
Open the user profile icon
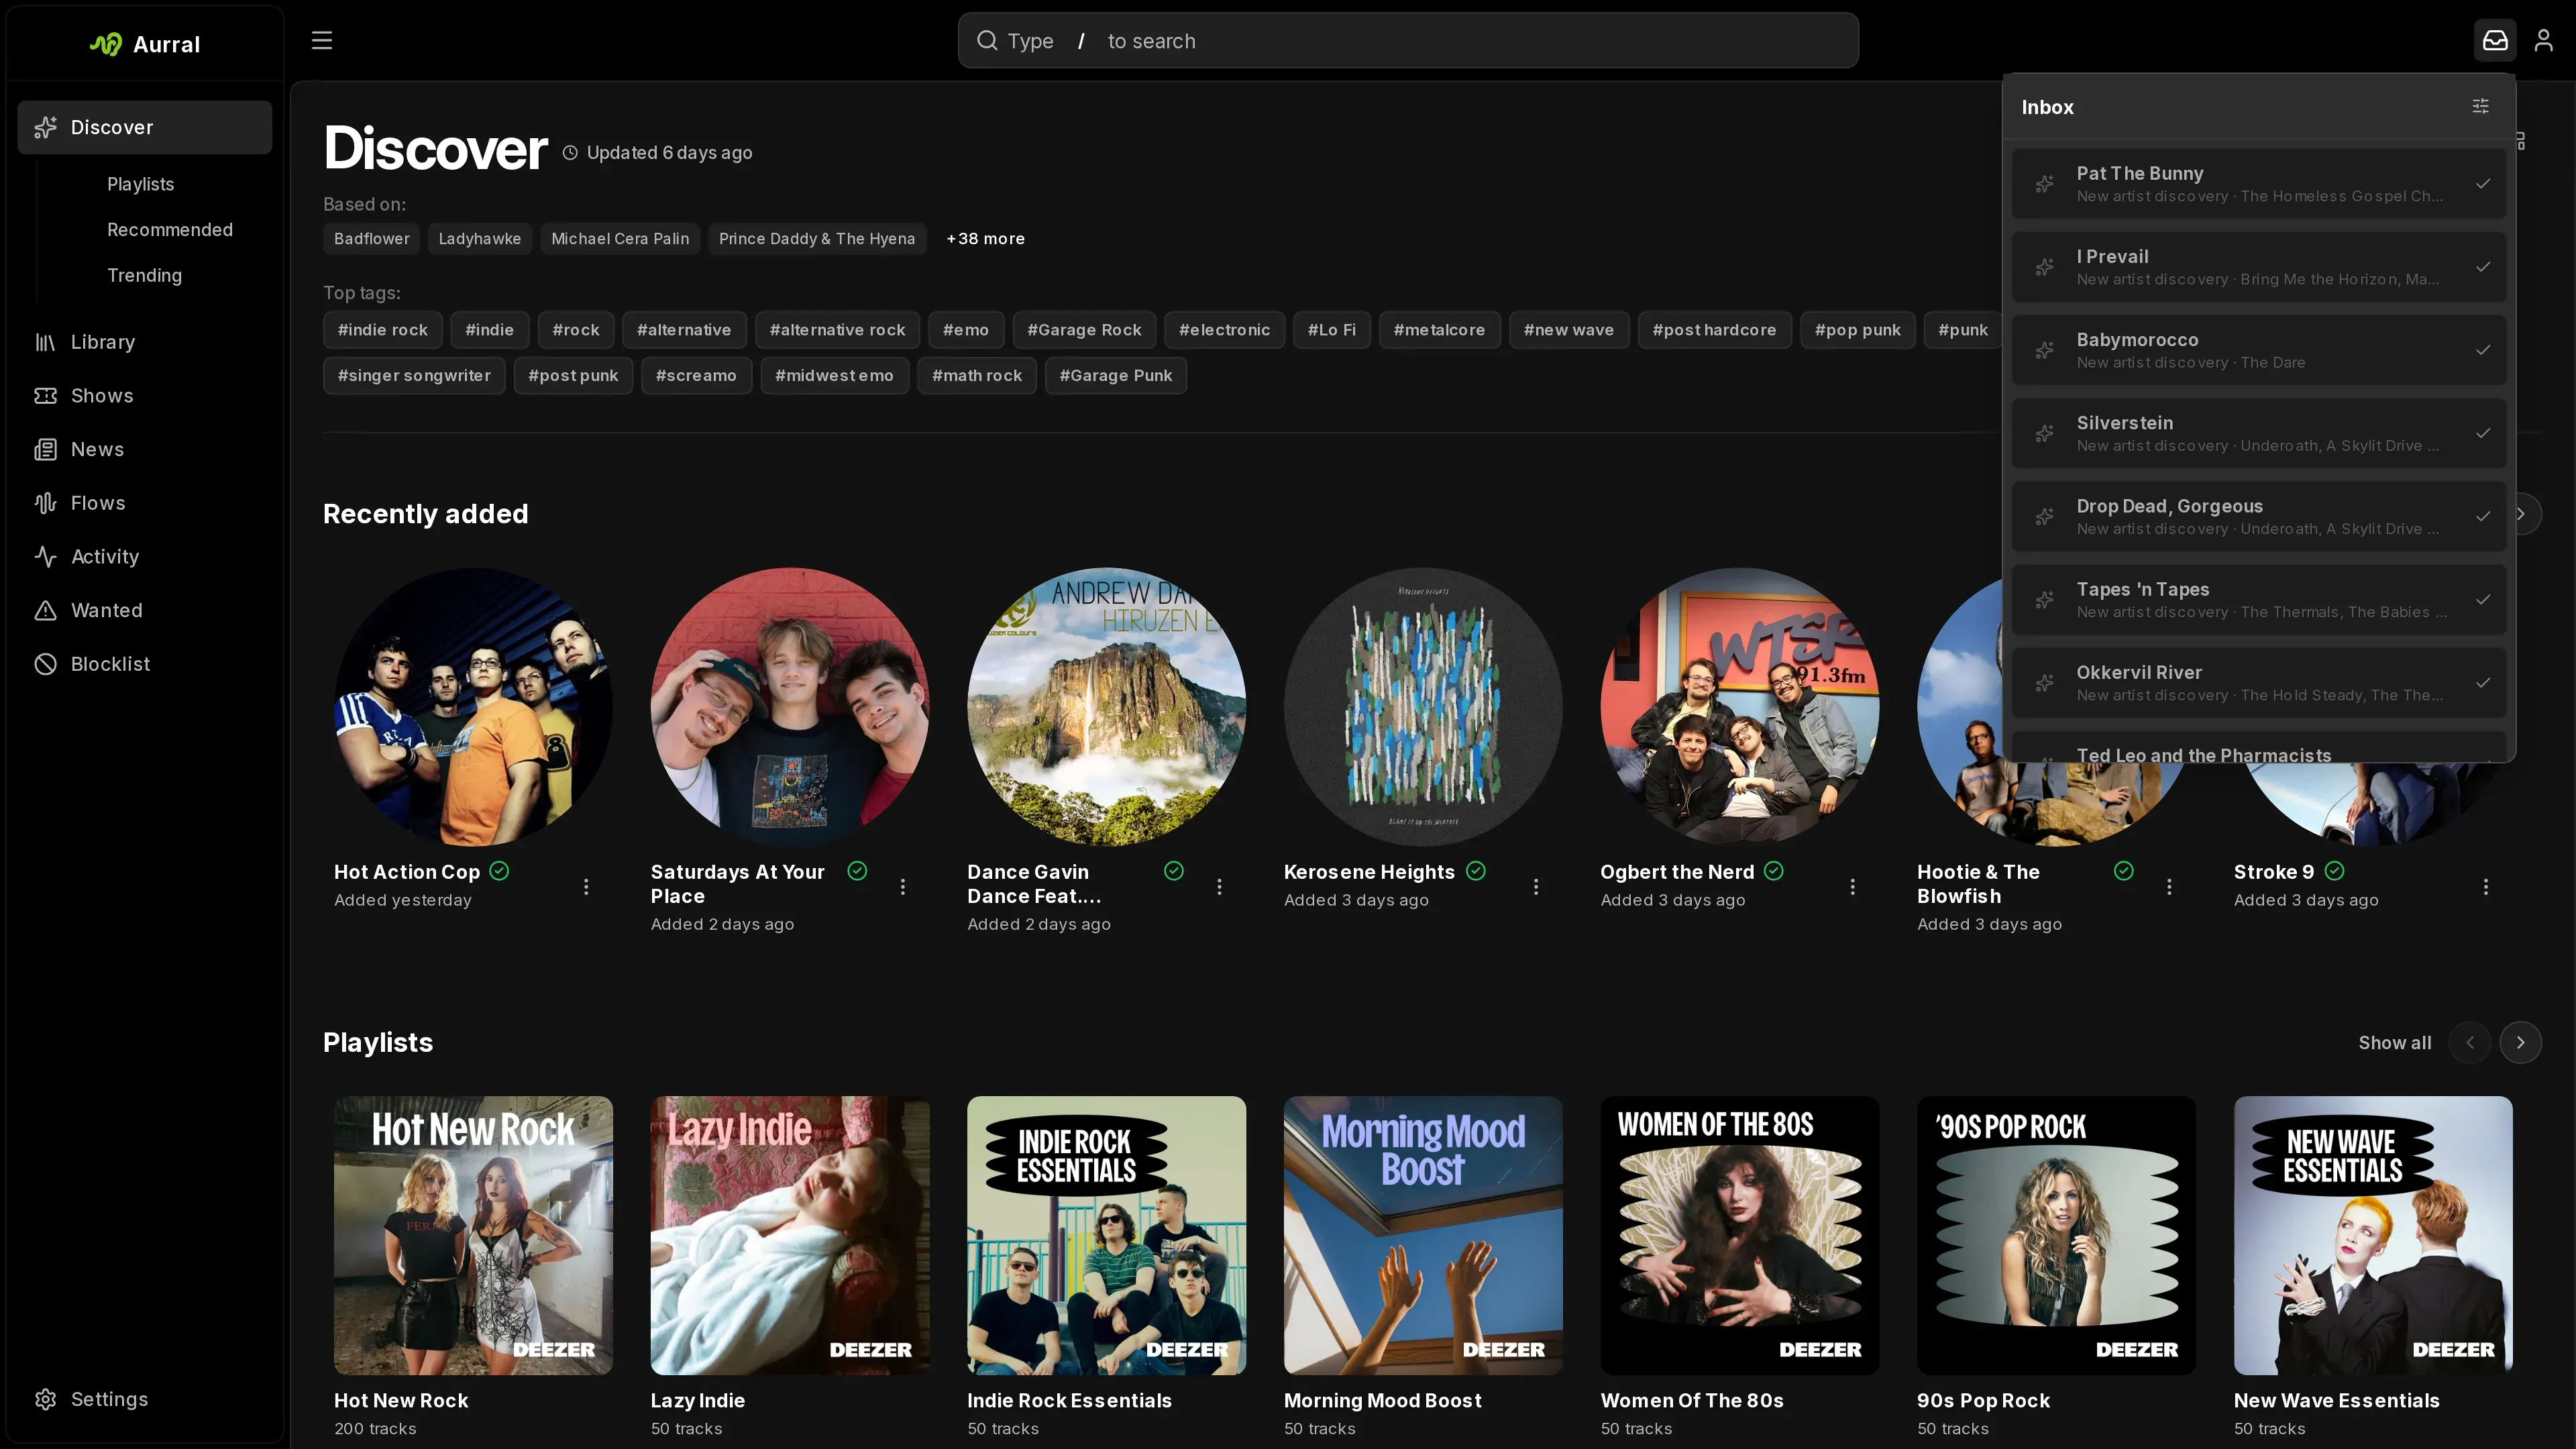(2543, 41)
